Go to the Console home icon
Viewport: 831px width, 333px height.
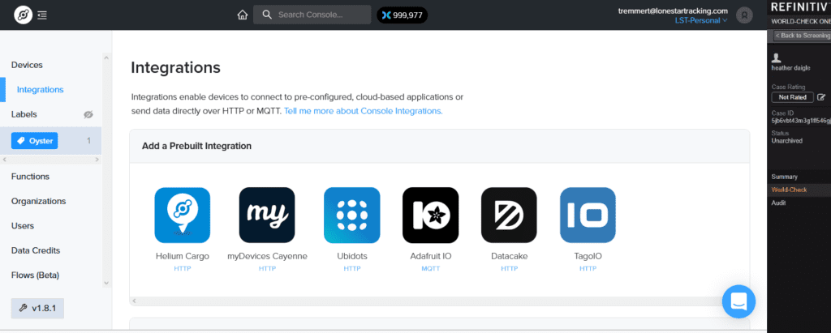tap(242, 15)
